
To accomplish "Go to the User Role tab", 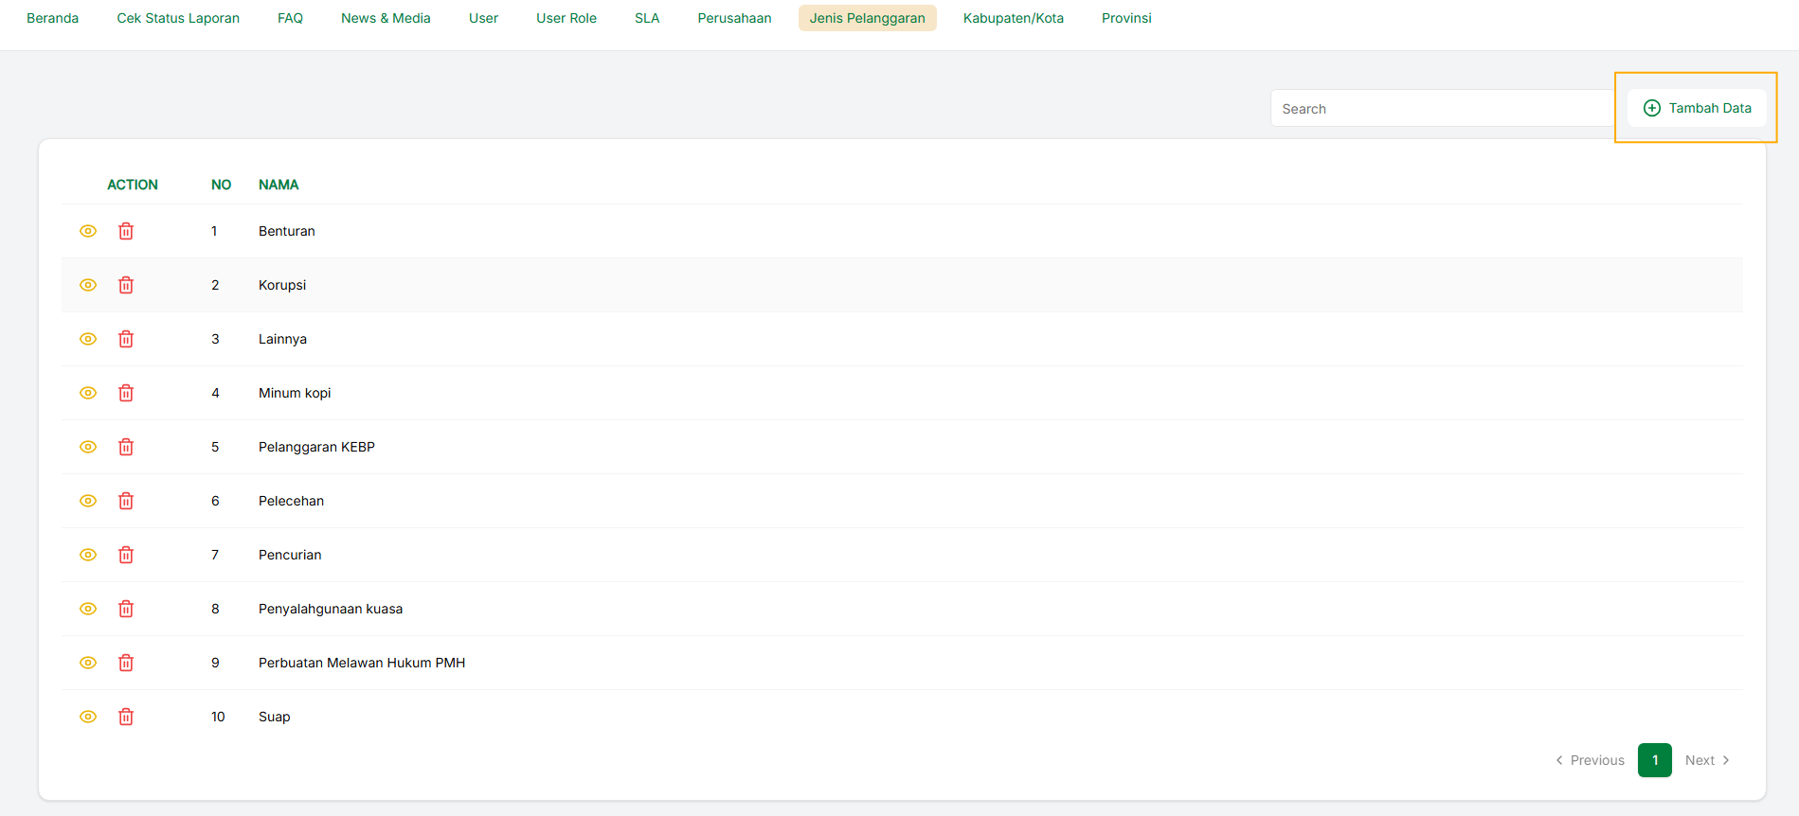I will pyautogui.click(x=566, y=18).
